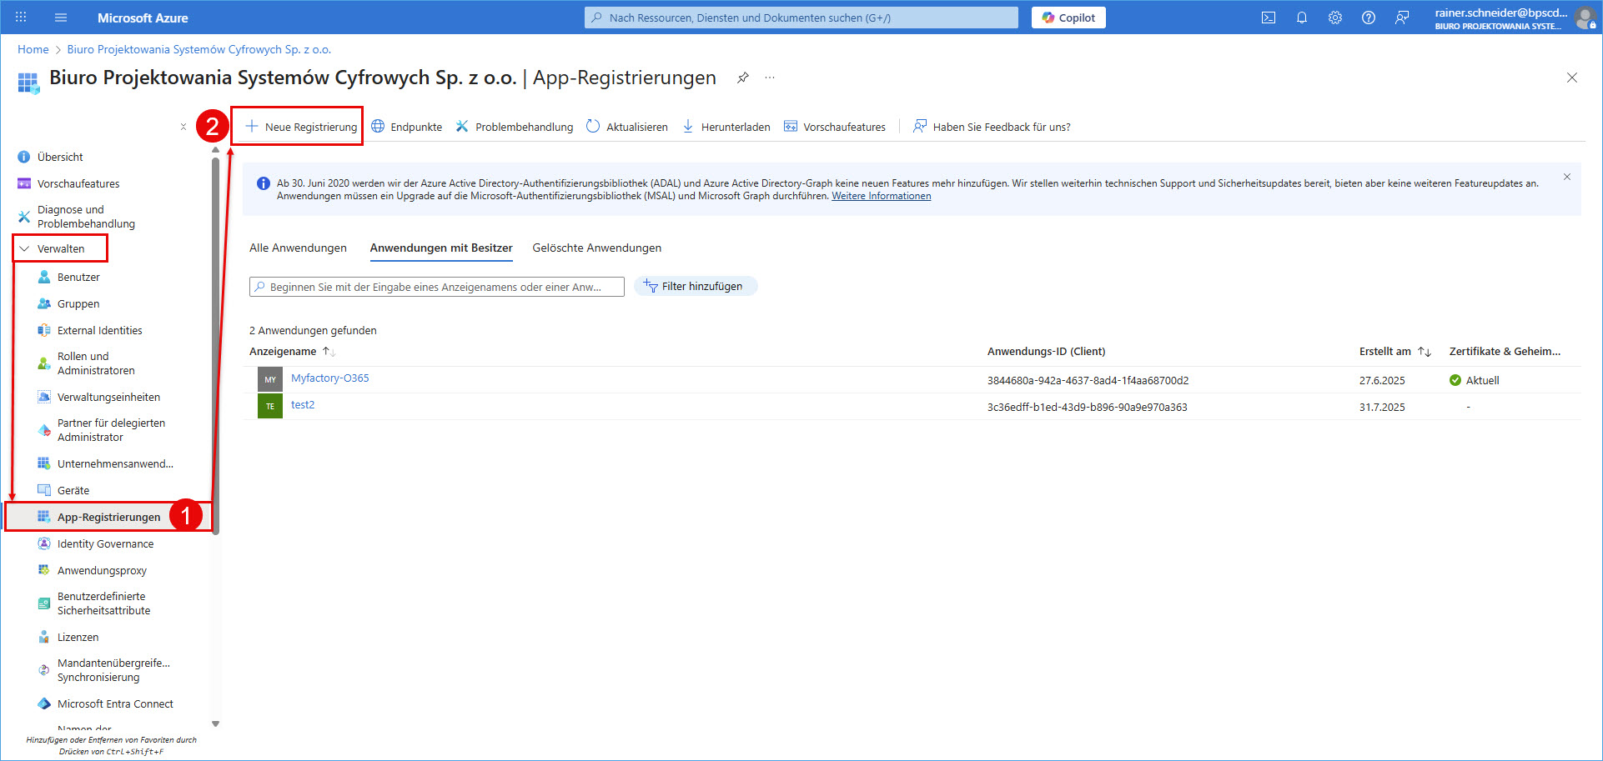Open Vorschaufeatures in the toolbar

[835, 127]
